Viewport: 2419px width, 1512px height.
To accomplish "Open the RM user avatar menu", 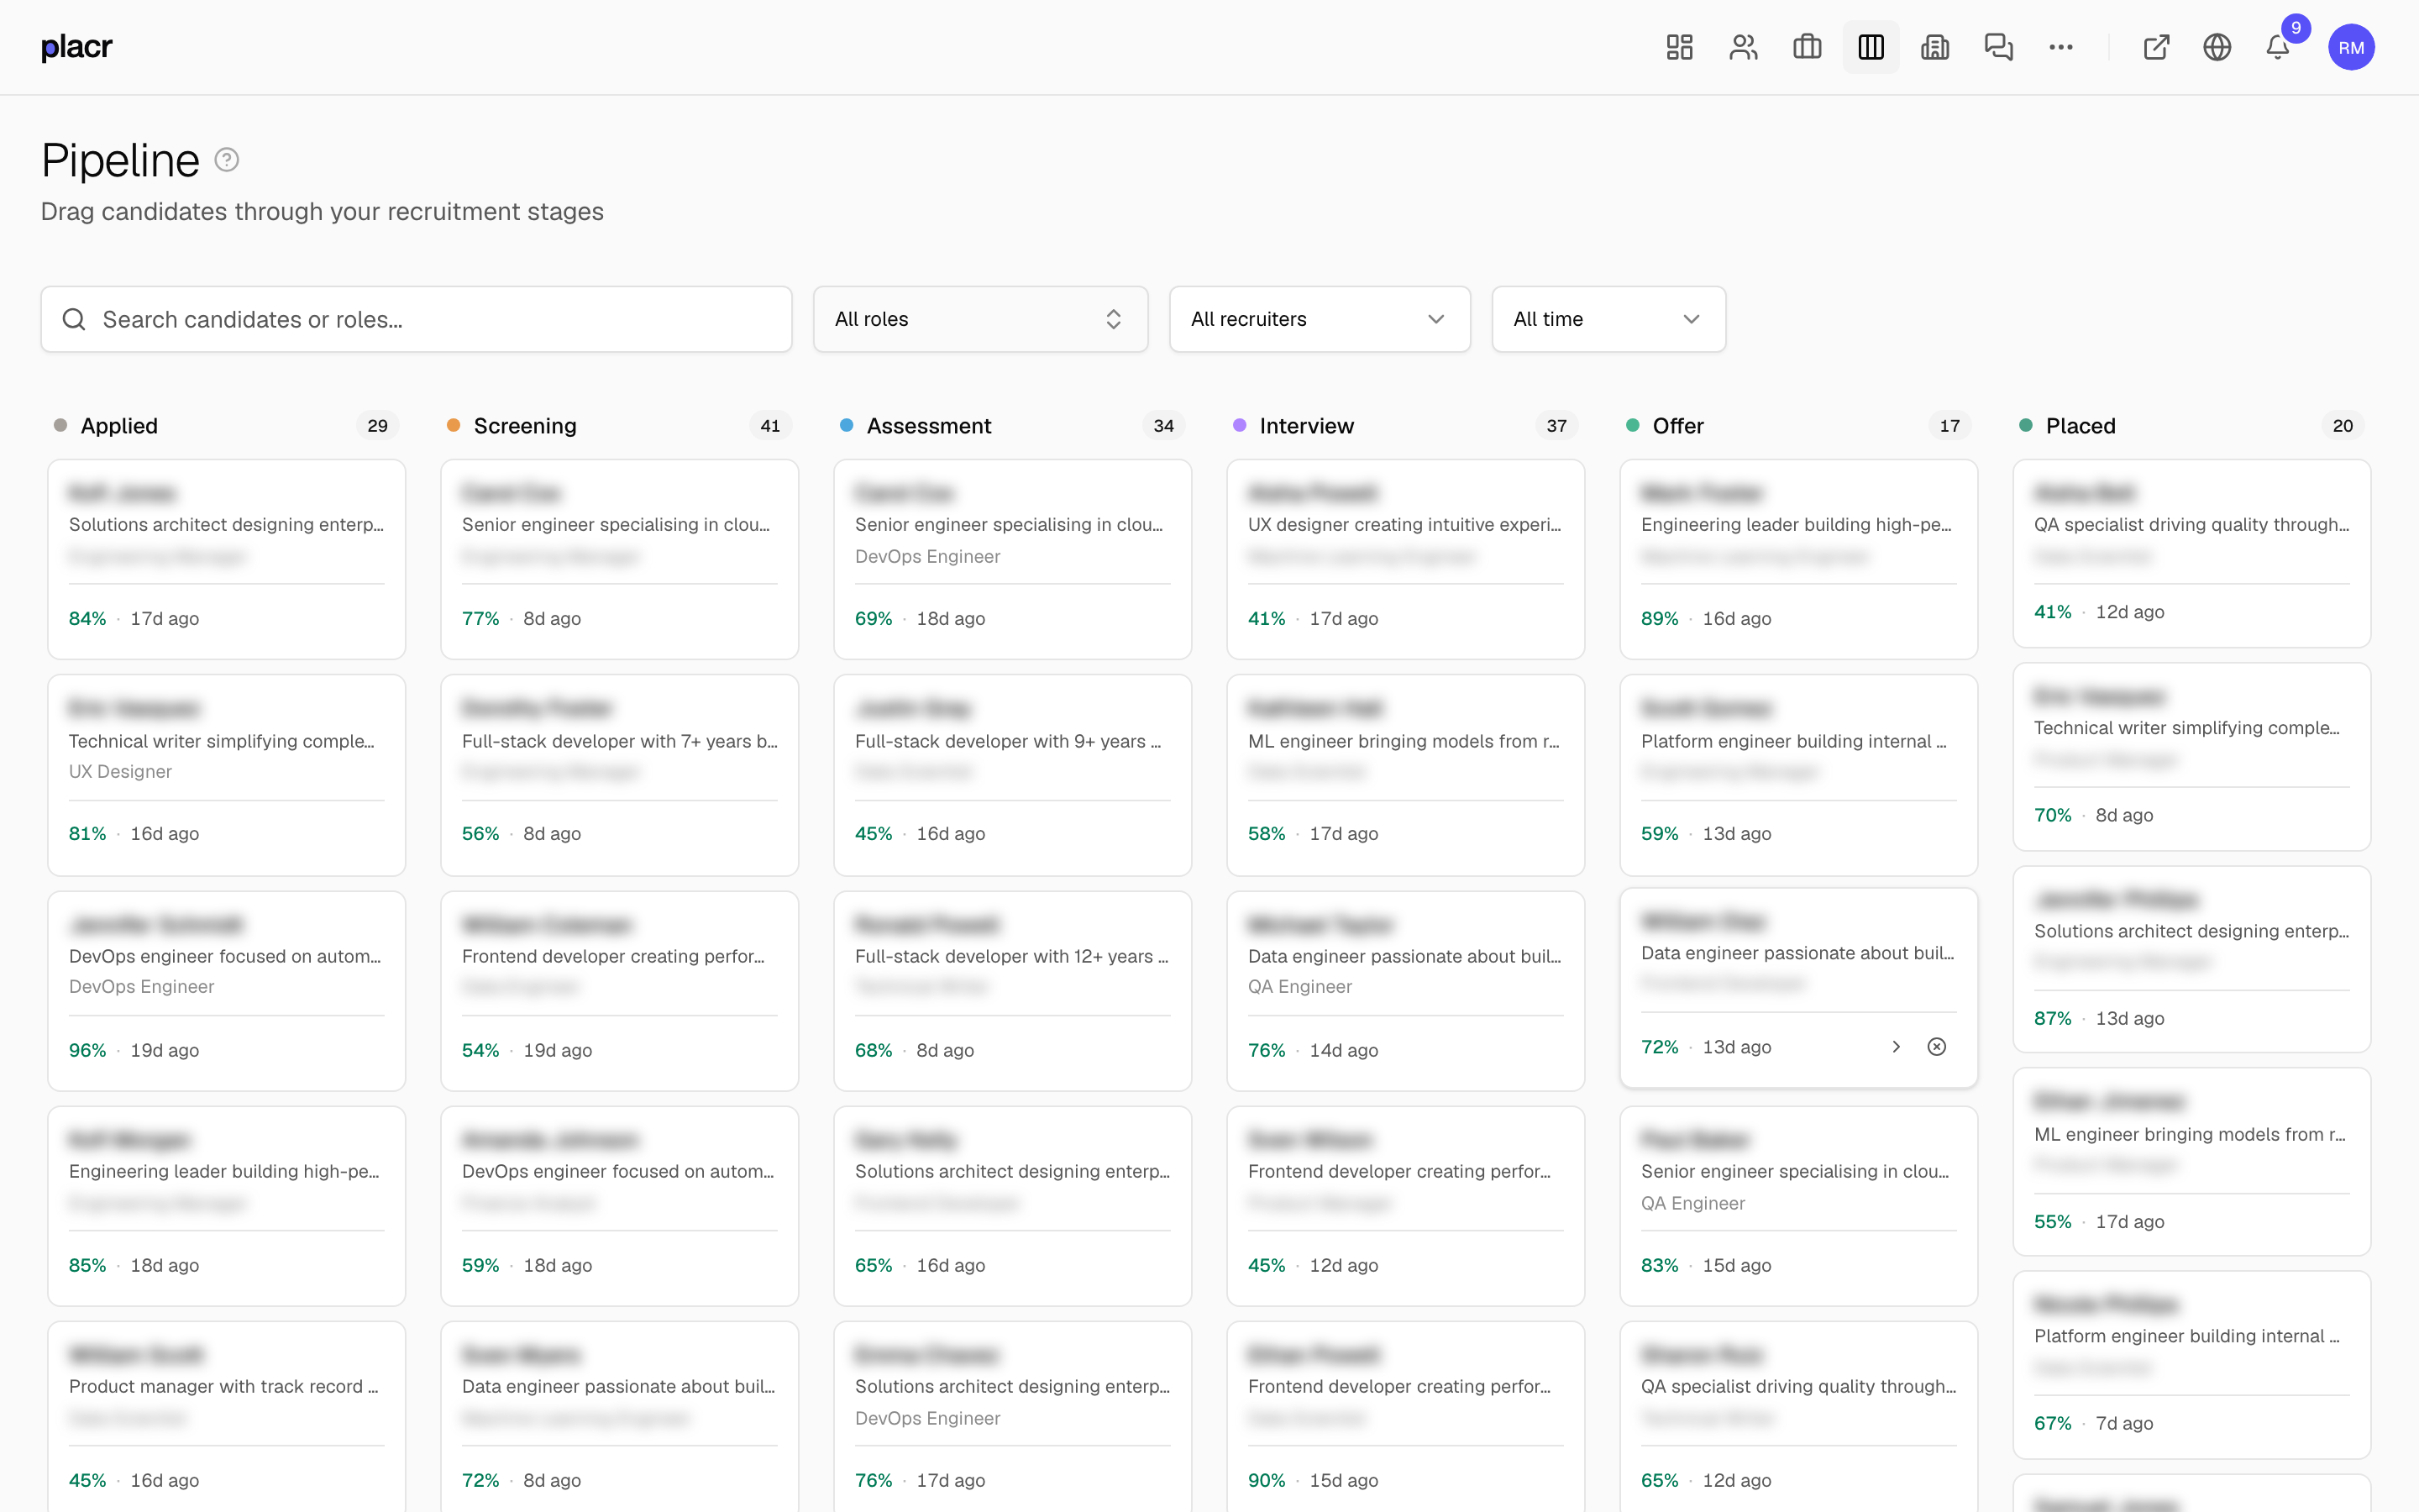I will [2351, 47].
